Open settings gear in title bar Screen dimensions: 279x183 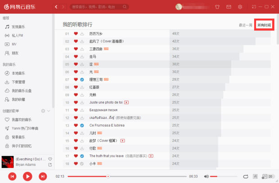240,7
